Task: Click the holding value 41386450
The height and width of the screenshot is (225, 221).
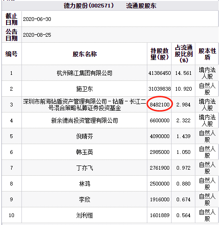Action: point(159,73)
